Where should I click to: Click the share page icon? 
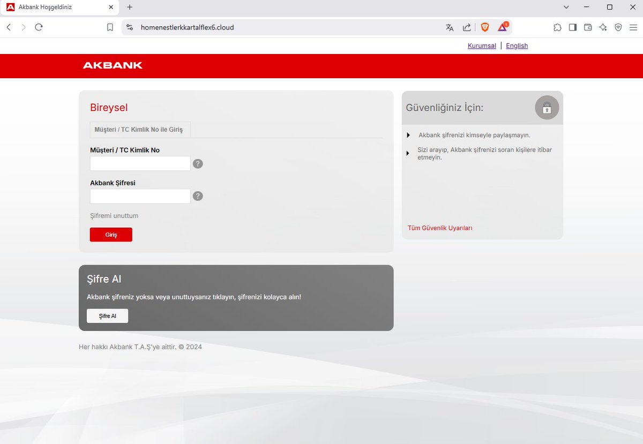point(467,27)
